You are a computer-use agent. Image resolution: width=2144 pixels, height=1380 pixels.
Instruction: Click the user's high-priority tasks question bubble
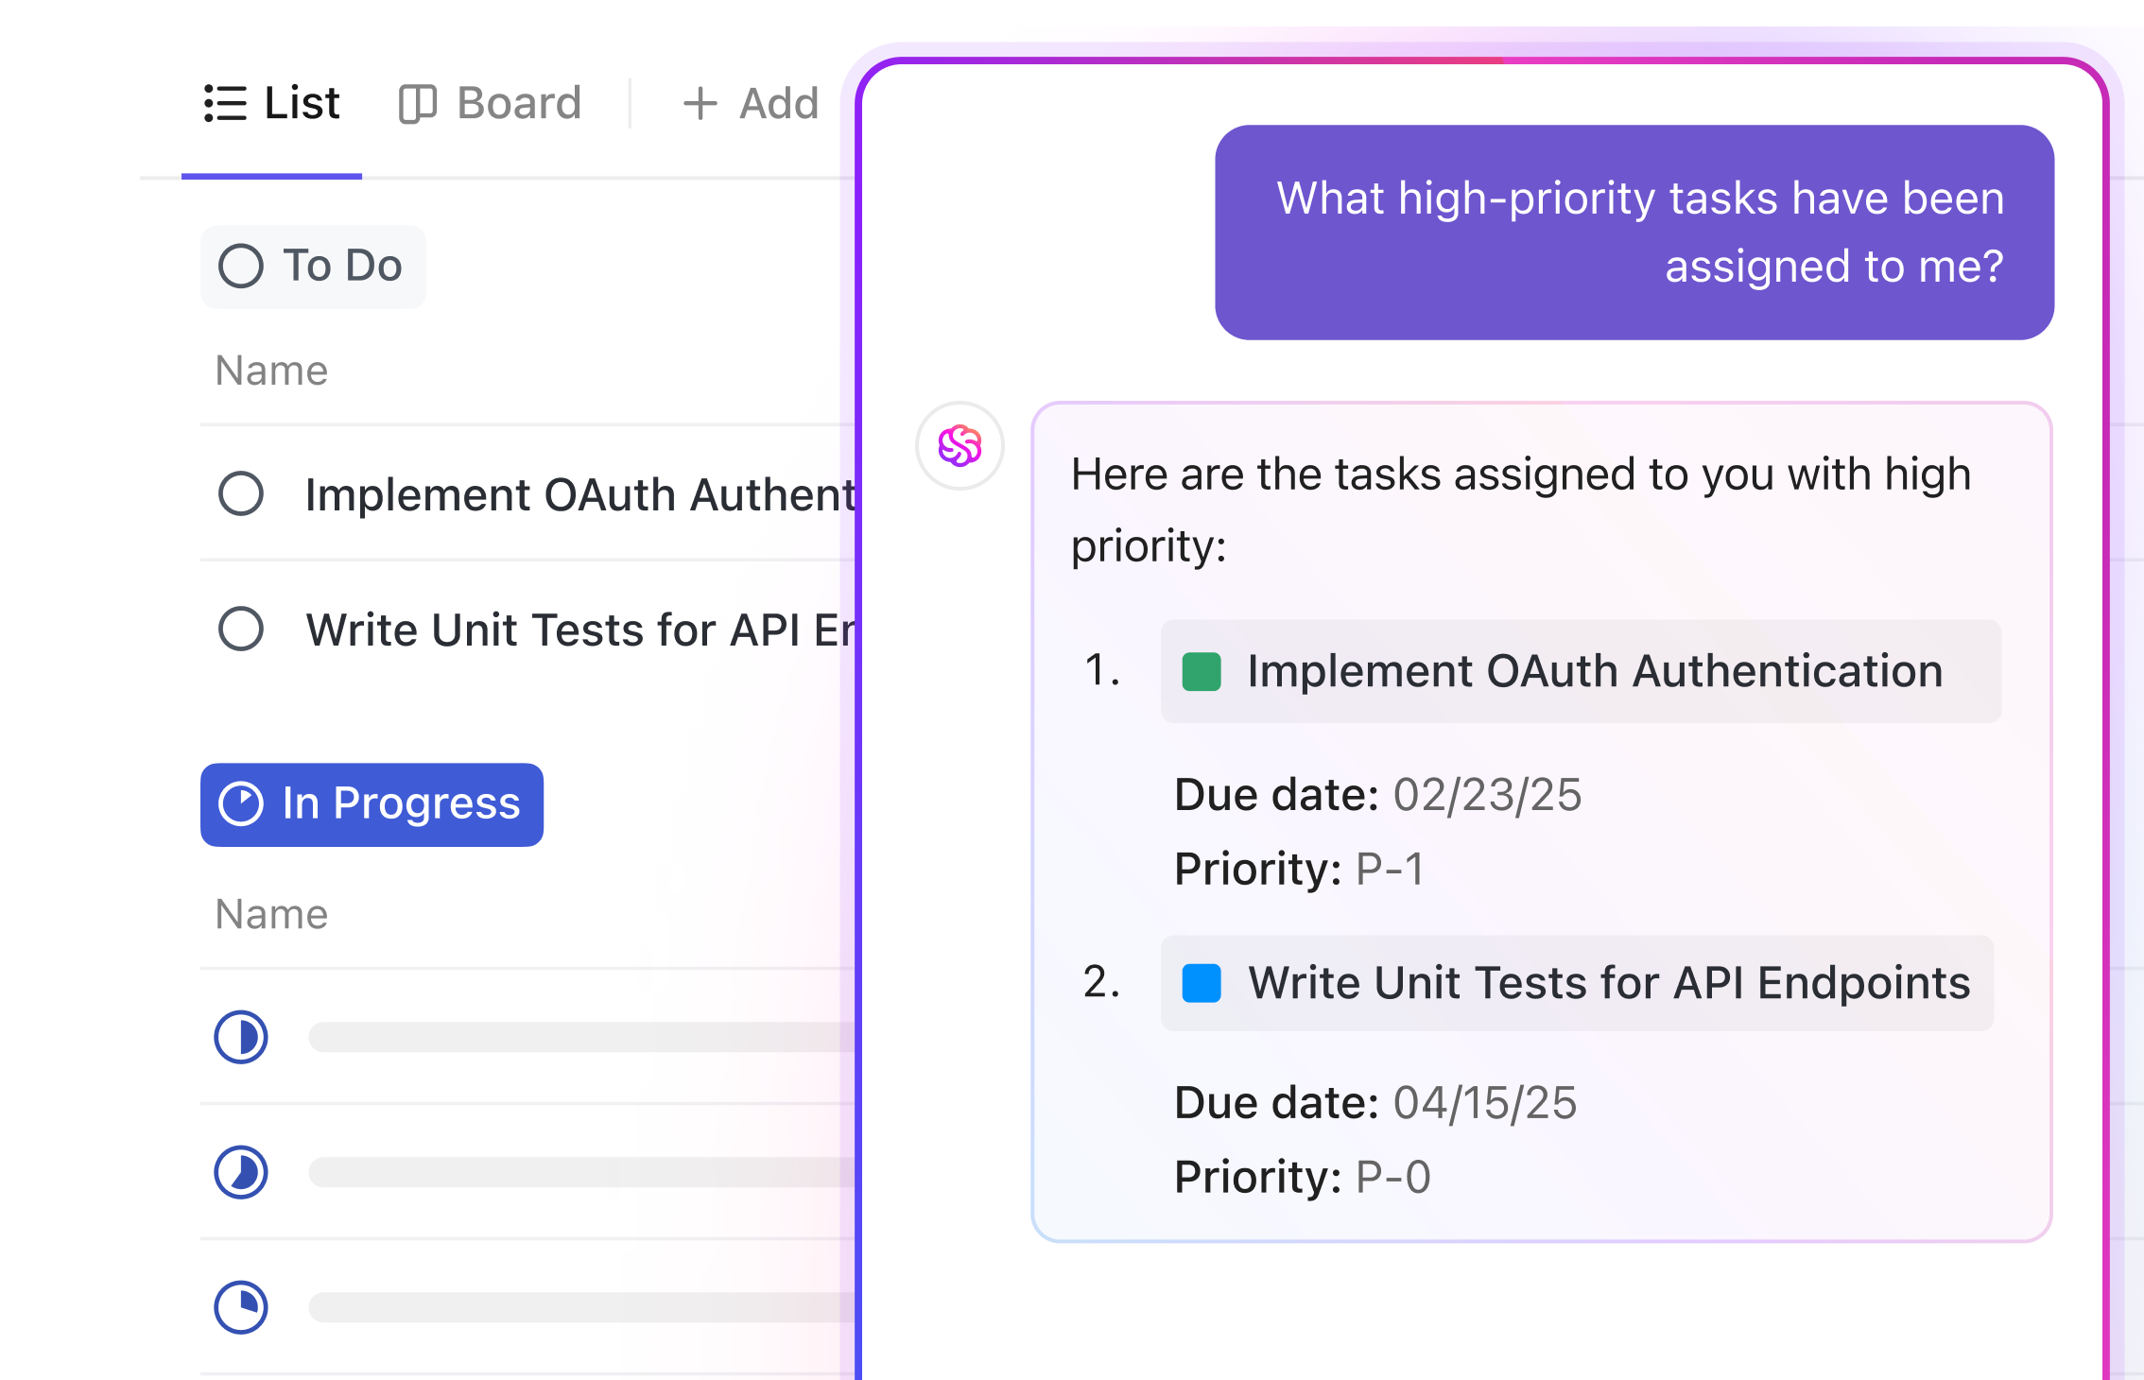tap(1634, 233)
